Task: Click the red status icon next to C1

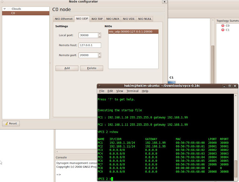Action: point(223,30)
